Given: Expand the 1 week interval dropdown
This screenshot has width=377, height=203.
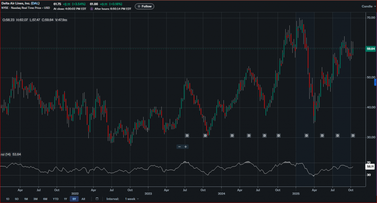Looking at the screenshot, I should tap(132, 199).
